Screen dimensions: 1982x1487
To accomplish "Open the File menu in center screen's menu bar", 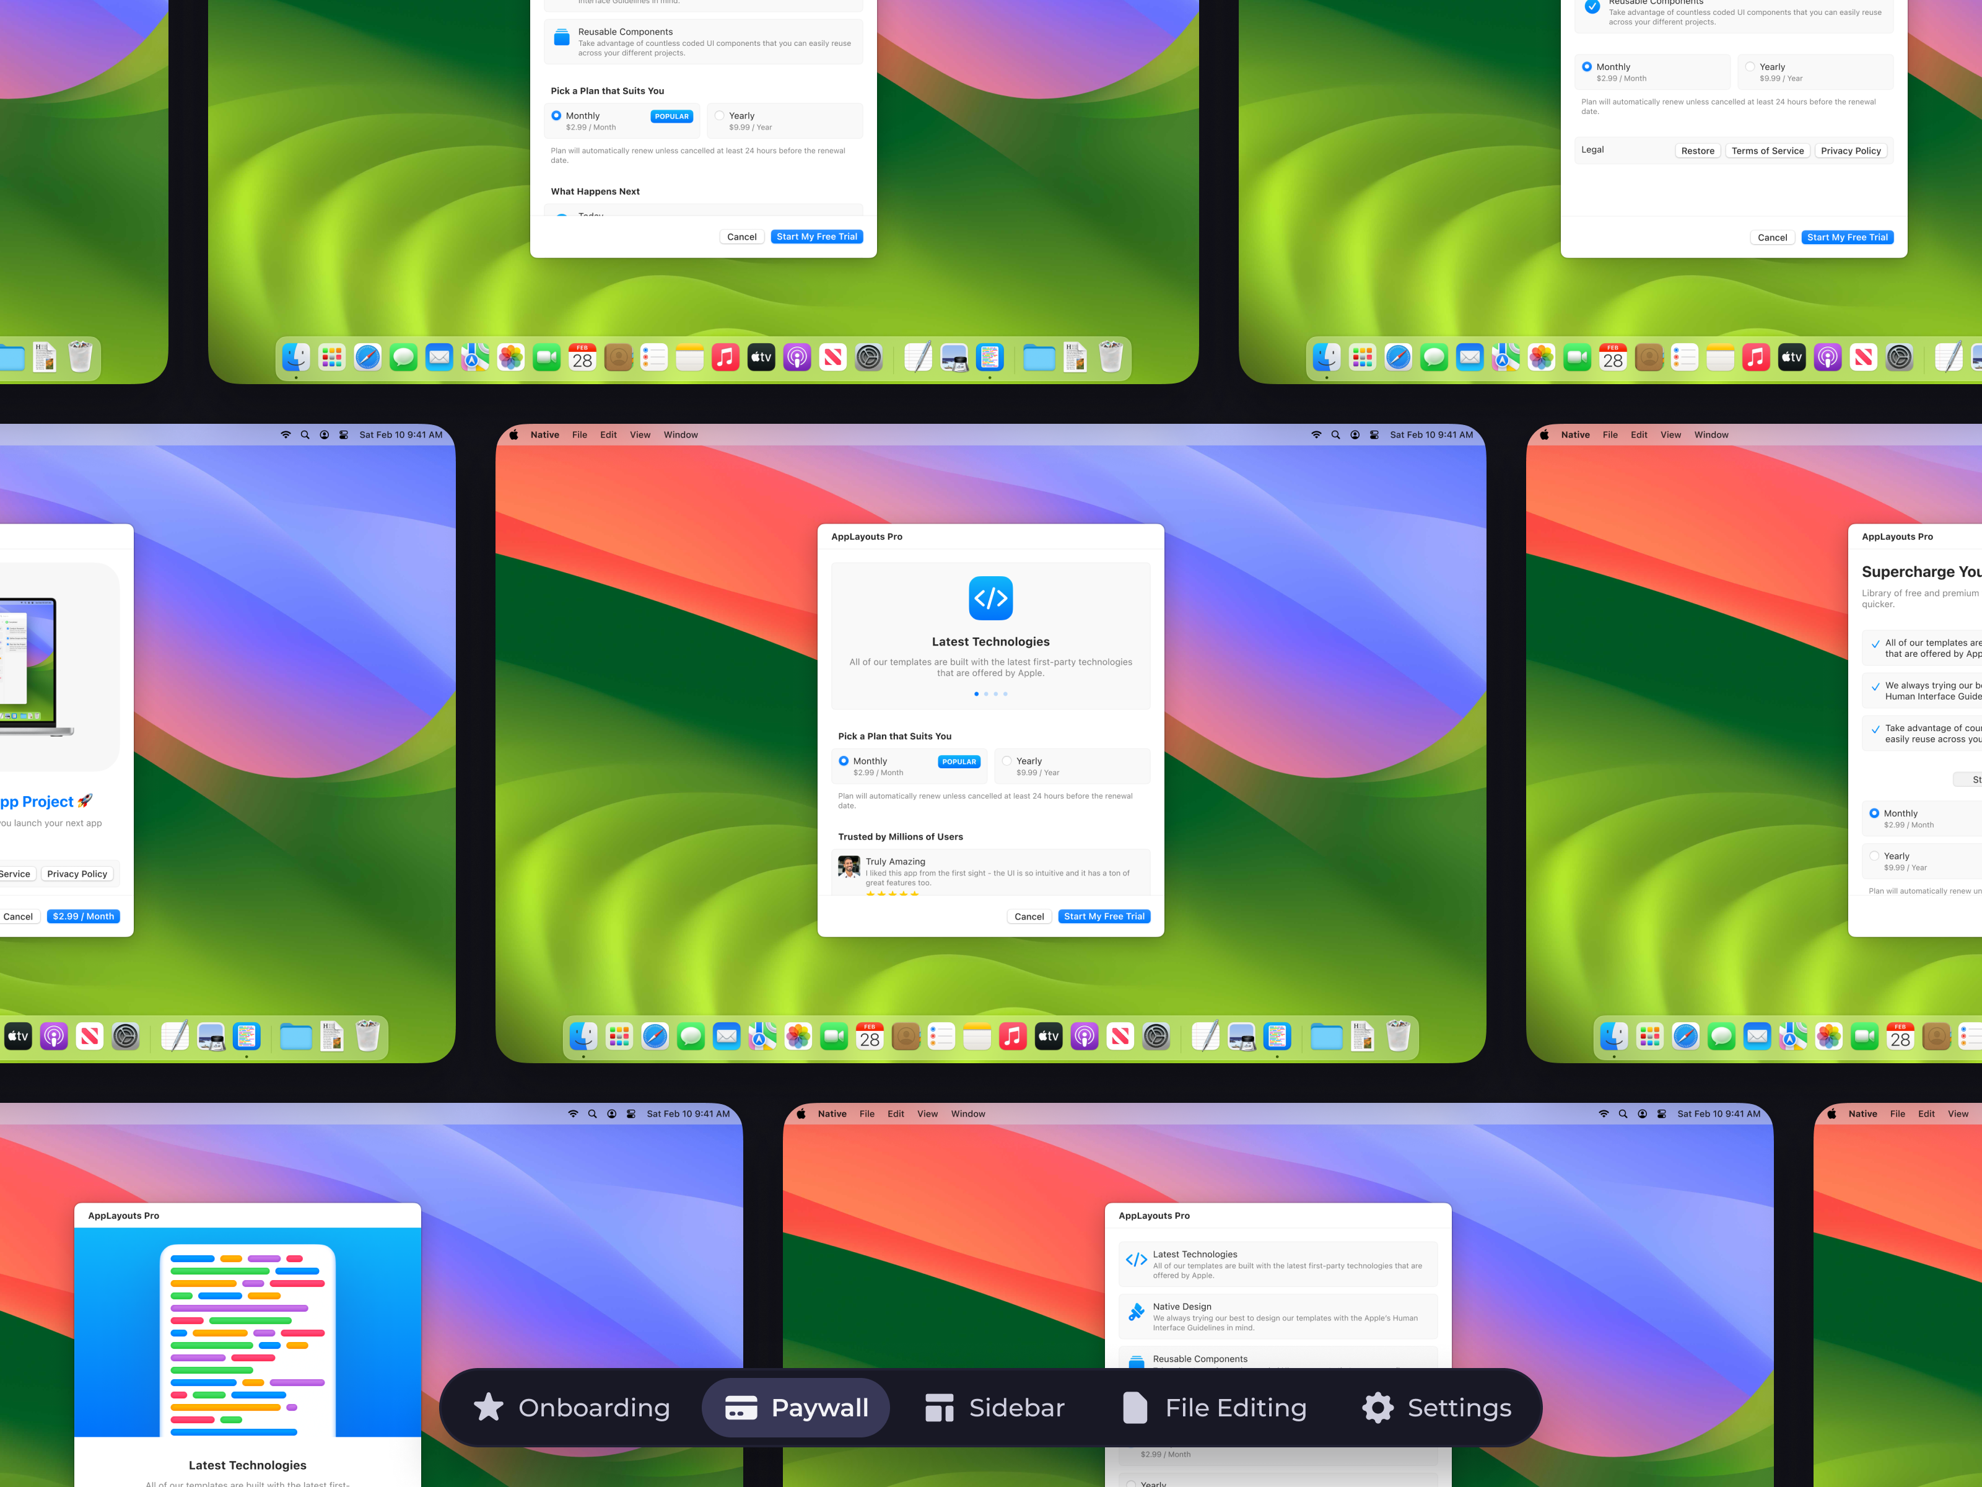I will [x=580, y=435].
